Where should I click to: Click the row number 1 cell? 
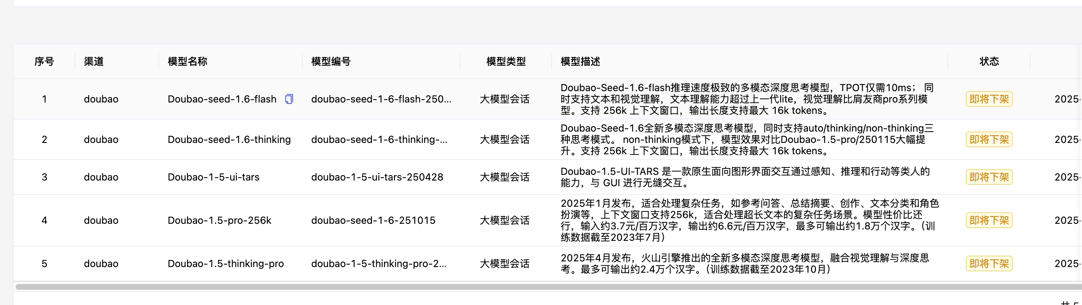click(44, 99)
